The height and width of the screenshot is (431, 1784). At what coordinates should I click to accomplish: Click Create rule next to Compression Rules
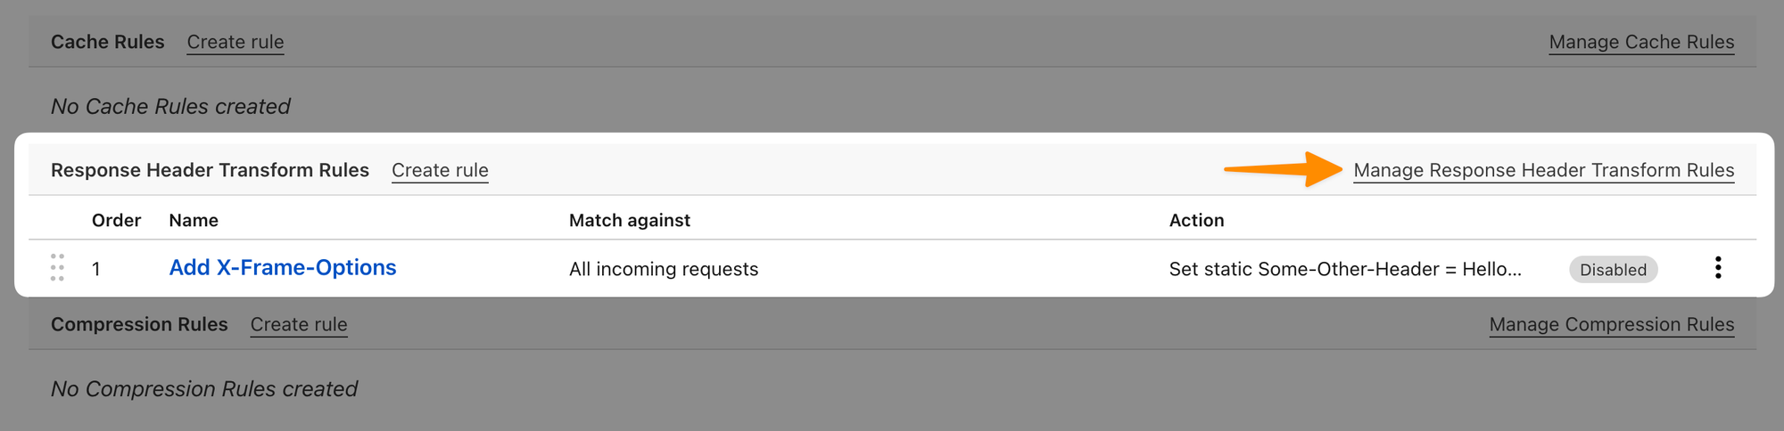pos(299,324)
